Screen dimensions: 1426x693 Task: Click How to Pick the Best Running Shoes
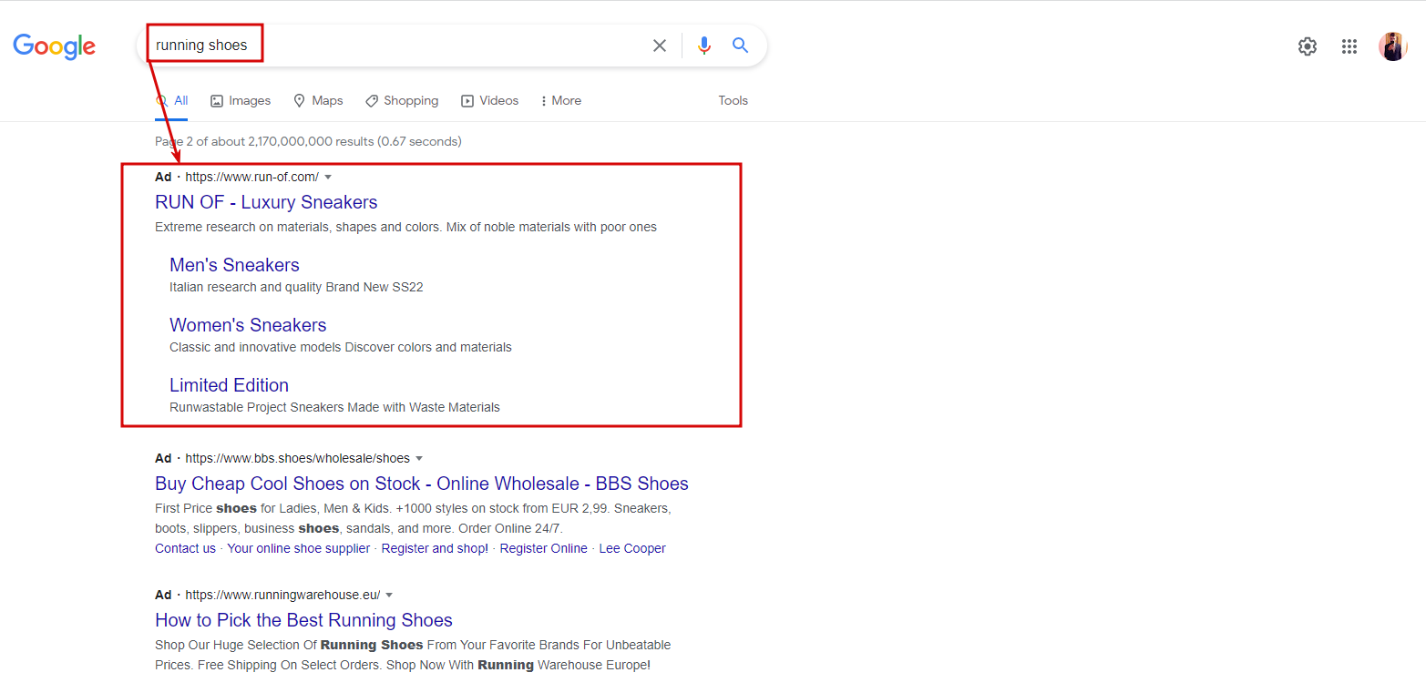(303, 620)
